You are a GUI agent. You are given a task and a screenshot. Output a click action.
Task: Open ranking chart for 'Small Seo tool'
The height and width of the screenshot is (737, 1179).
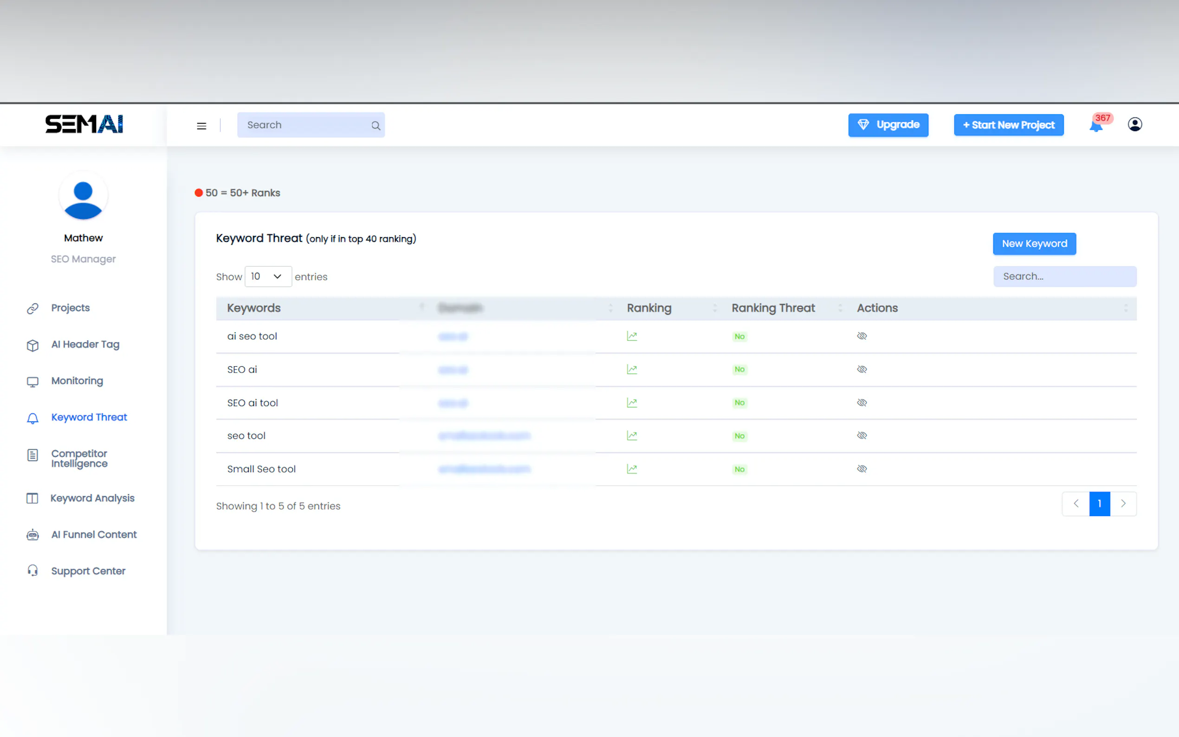tap(632, 469)
